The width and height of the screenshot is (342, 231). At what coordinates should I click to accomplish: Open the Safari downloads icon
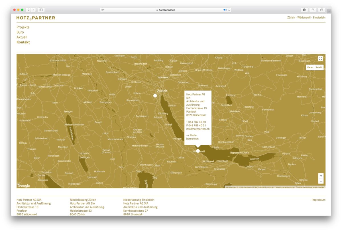pos(304,10)
